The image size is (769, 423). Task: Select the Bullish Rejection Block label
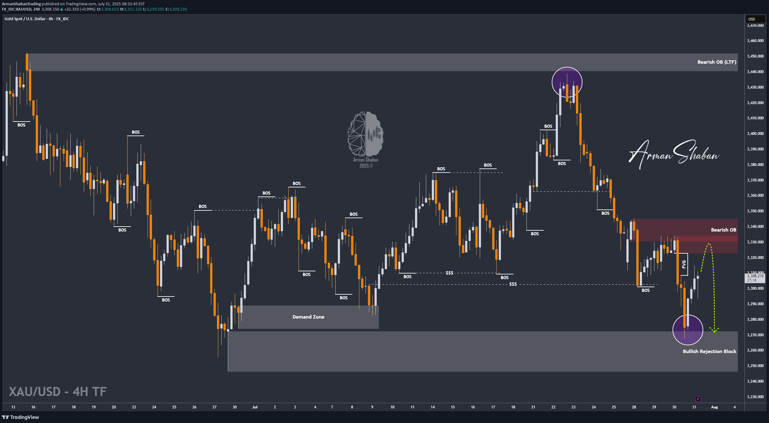(709, 351)
